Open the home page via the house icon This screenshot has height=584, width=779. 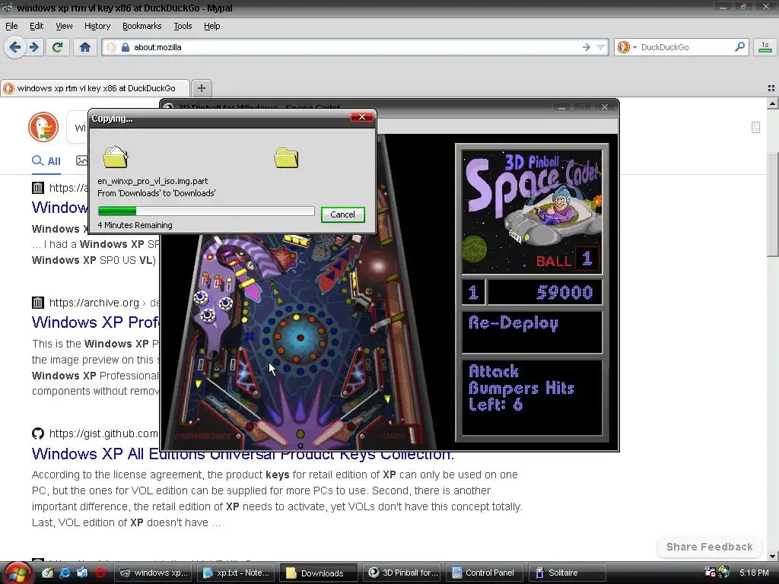pyautogui.click(x=85, y=47)
